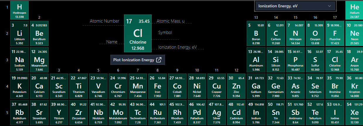
Task: Select the Yttrium element cell
Action: point(59,113)
